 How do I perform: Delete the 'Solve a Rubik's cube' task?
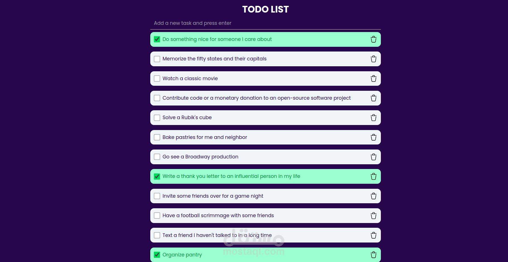374,117
